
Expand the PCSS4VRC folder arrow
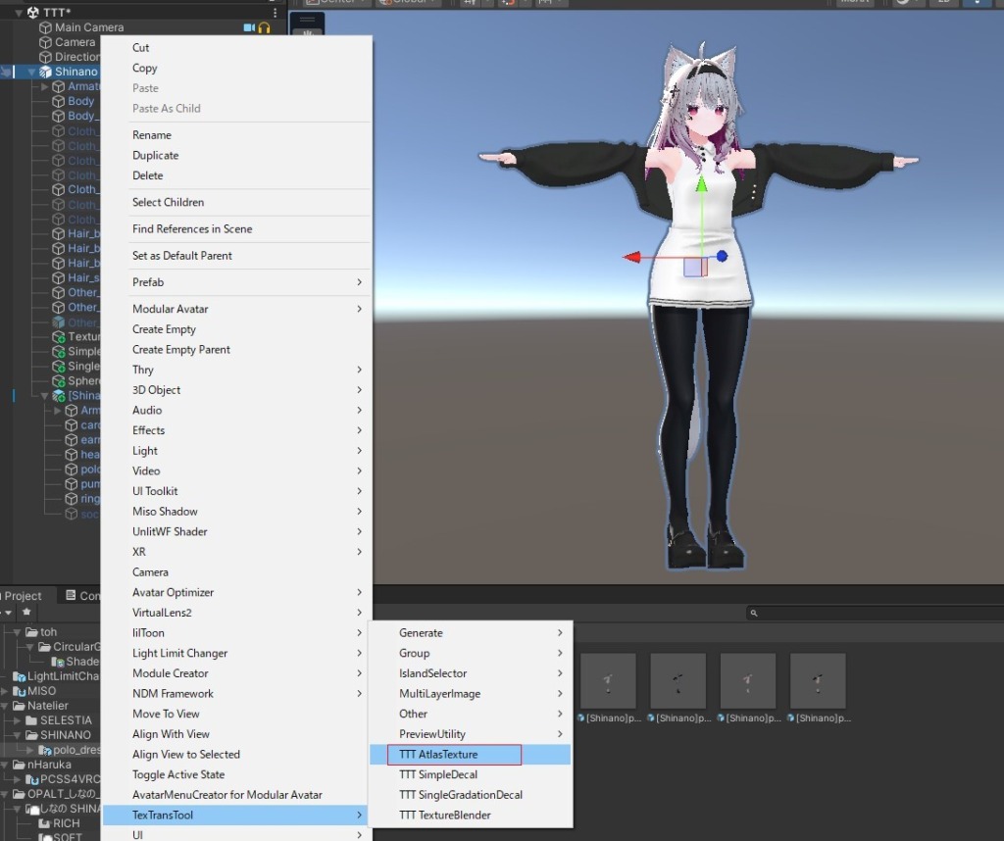pyautogui.click(x=18, y=779)
